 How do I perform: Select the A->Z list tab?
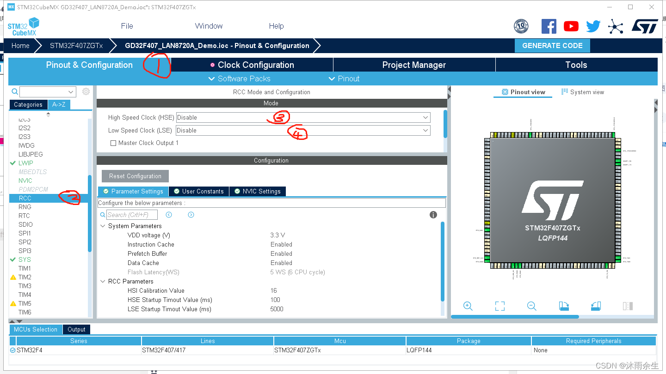59,105
